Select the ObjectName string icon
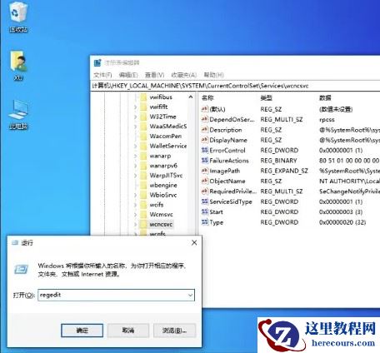 [205, 181]
